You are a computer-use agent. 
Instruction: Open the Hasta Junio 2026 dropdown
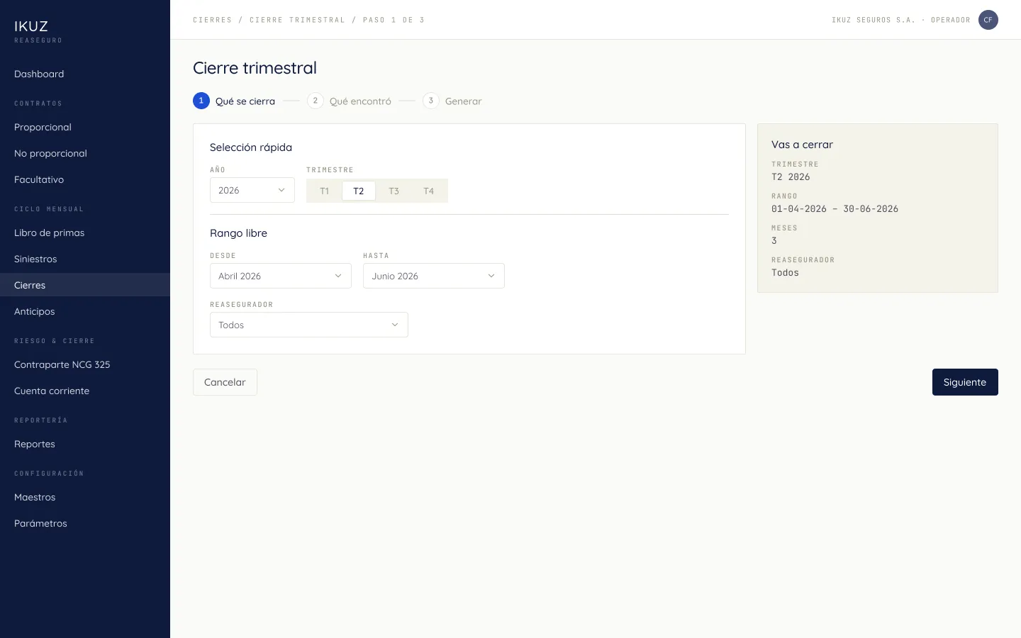click(434, 276)
